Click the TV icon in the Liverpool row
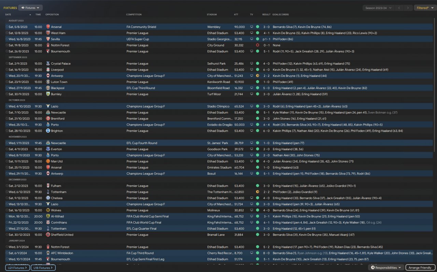The width and height of the screenshot is (437, 272). [x=252, y=70]
